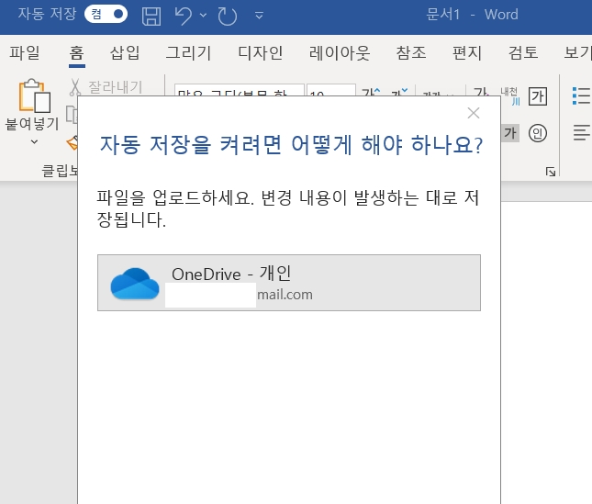
Task: Switch to the 삽입 tab
Action: (125, 52)
